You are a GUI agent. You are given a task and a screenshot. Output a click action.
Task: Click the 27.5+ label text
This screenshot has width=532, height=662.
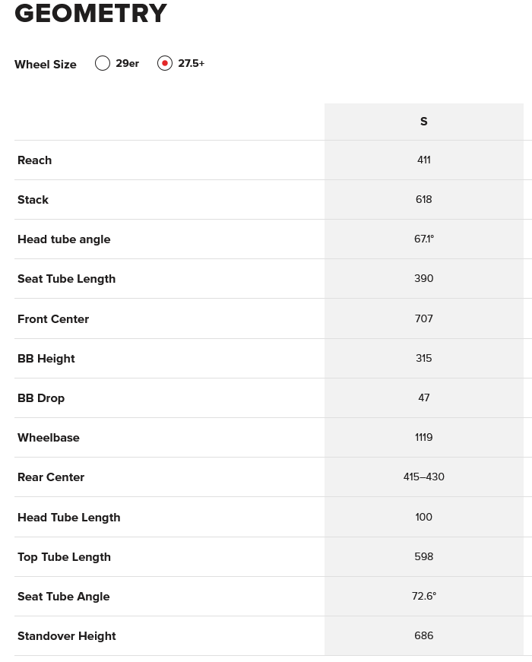[x=191, y=64]
